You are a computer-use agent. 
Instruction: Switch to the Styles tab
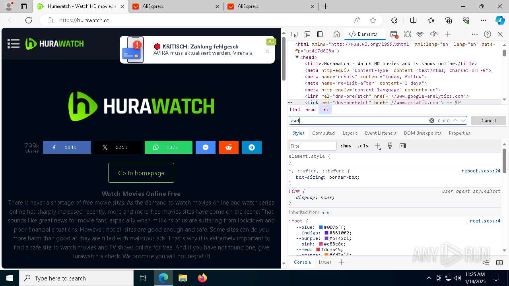click(x=298, y=133)
